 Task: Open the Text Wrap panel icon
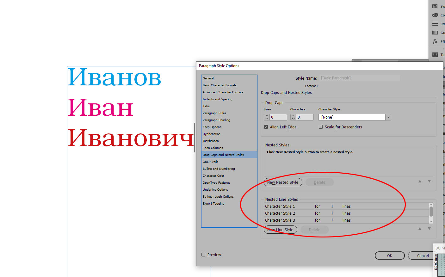[x=435, y=55]
